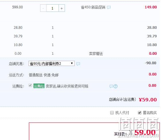The height and width of the screenshot is (140, 161).
Task: Enable the 找人代付 checkbox
Action: point(112,113)
